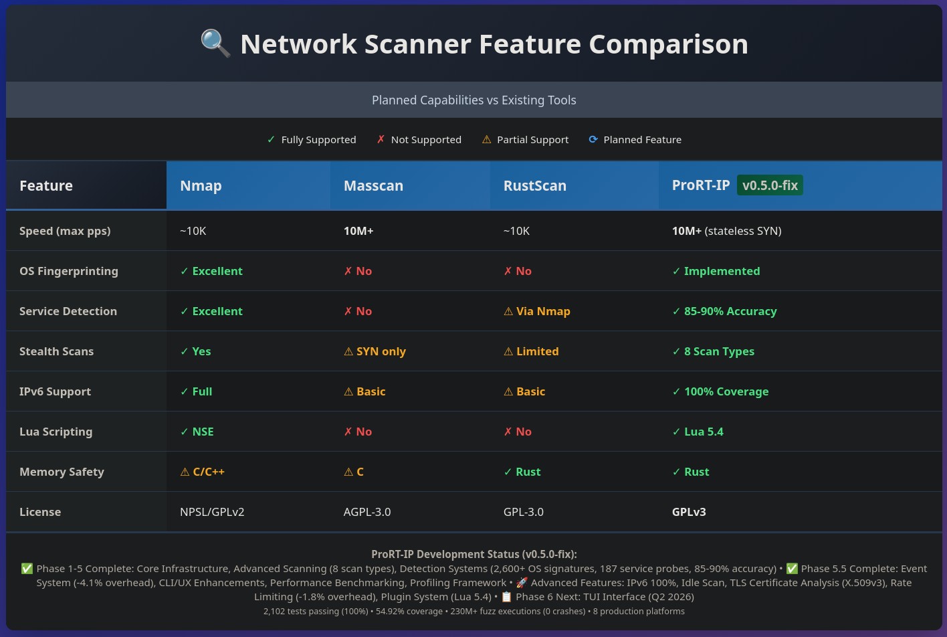This screenshot has width=947, height=637.
Task: Click ProRT-IP's 'Rust' Memory Safety cell
Action: (690, 472)
